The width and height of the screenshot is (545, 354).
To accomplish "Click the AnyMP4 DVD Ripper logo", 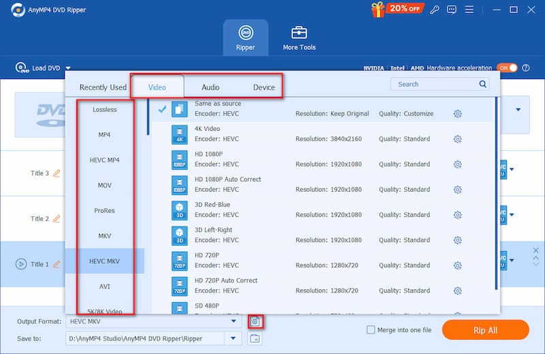I will (18, 10).
